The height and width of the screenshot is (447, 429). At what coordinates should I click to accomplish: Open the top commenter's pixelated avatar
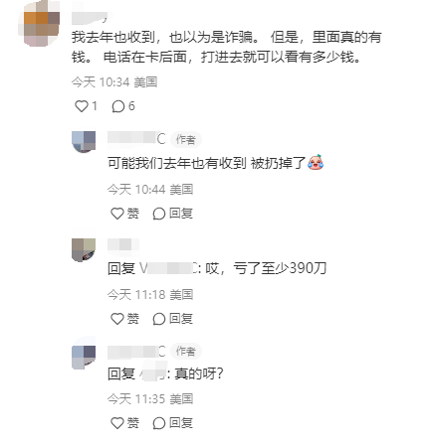point(39,24)
